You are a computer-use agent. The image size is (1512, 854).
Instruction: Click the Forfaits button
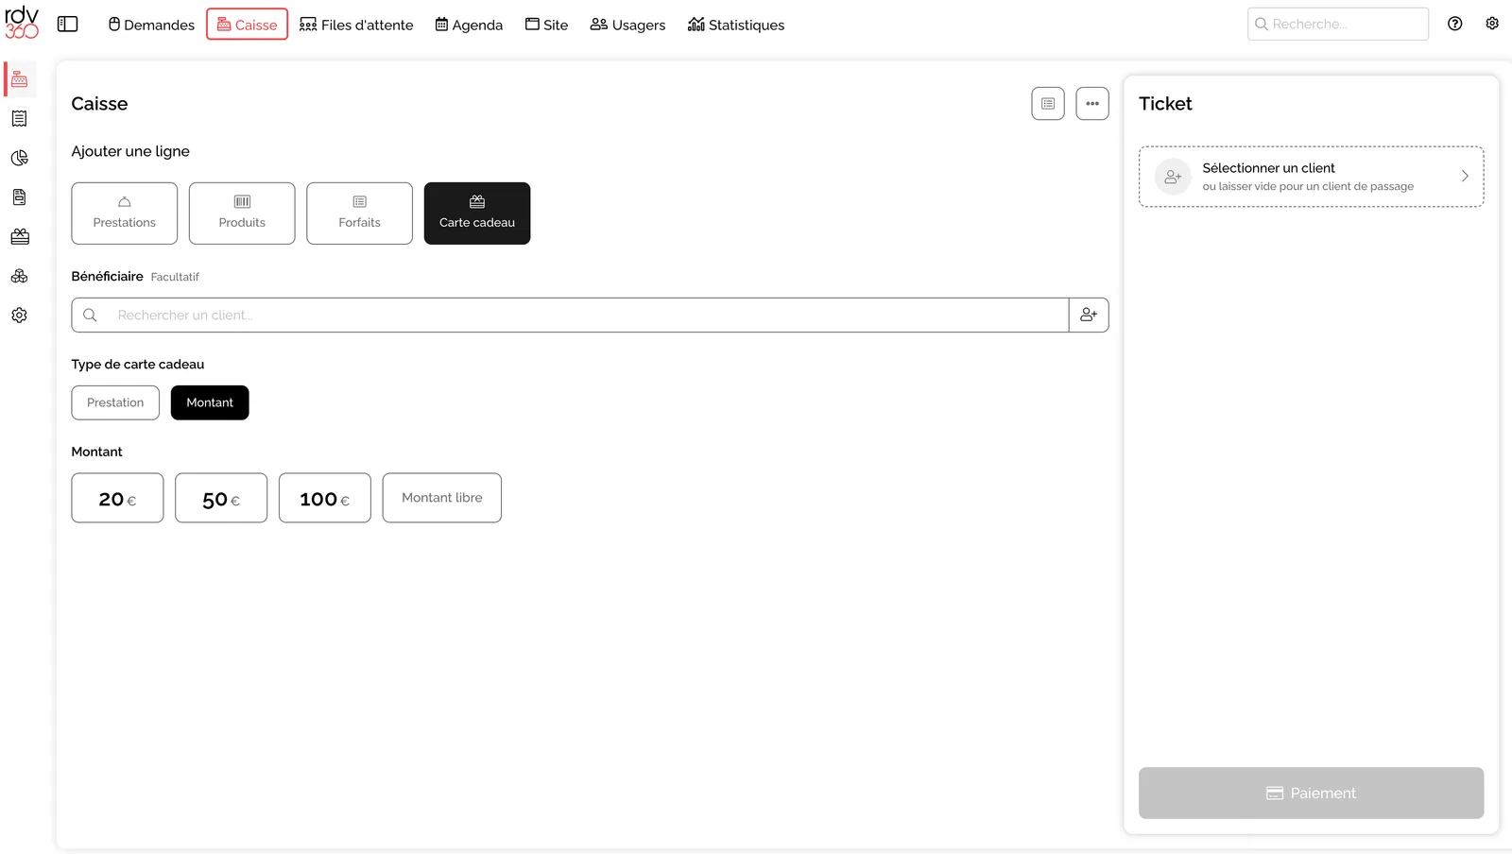(x=360, y=213)
